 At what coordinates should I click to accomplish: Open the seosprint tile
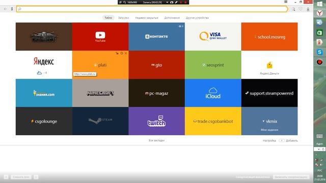[213, 65]
